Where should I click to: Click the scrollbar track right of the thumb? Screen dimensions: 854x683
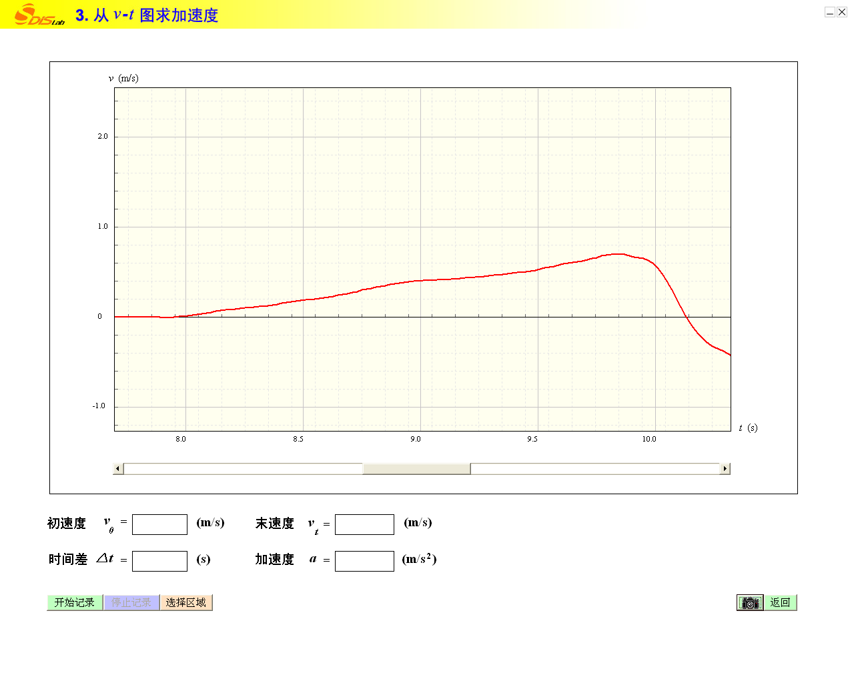pos(594,469)
